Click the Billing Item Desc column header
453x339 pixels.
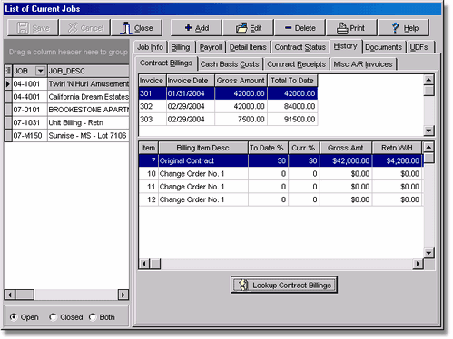pos(203,148)
